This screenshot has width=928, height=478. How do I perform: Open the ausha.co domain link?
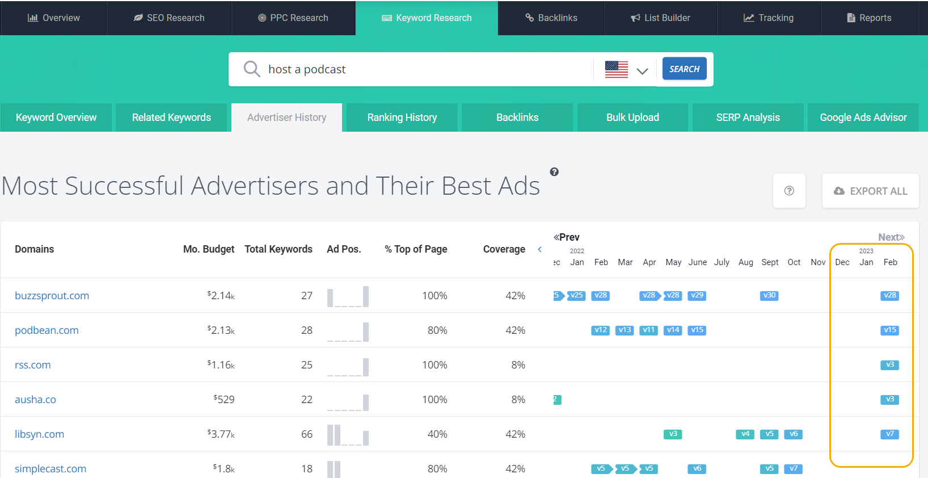(35, 400)
